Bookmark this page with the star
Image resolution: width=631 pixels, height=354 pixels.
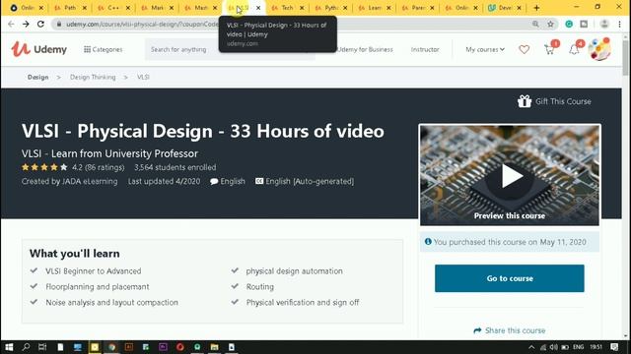(x=550, y=24)
